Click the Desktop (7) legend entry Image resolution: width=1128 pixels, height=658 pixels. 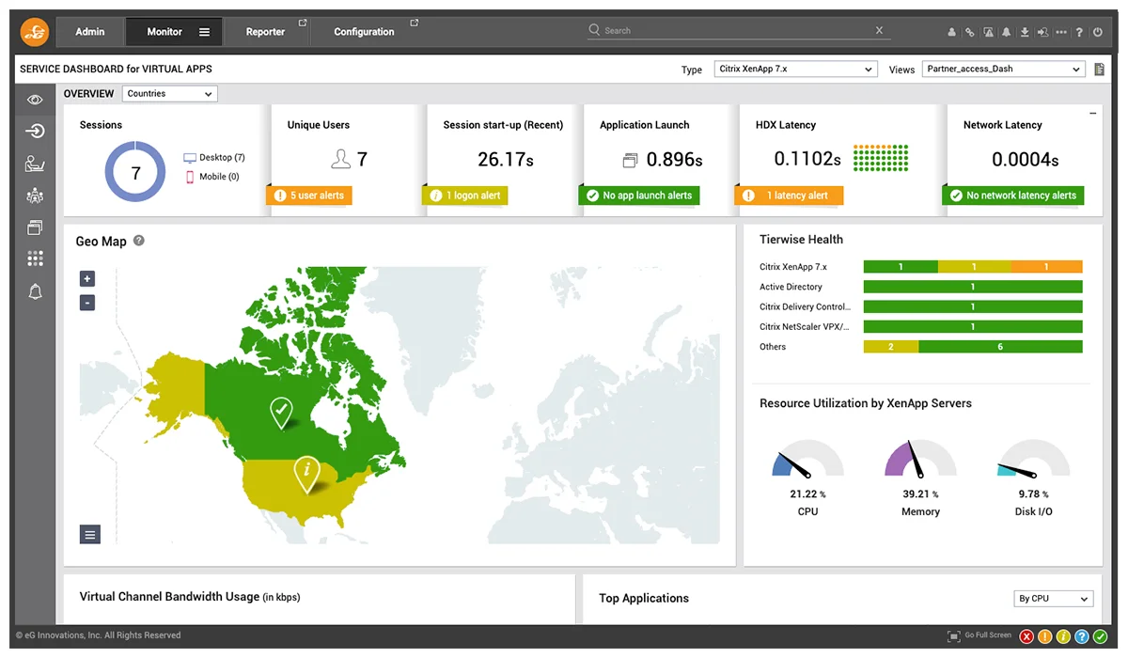tap(214, 158)
